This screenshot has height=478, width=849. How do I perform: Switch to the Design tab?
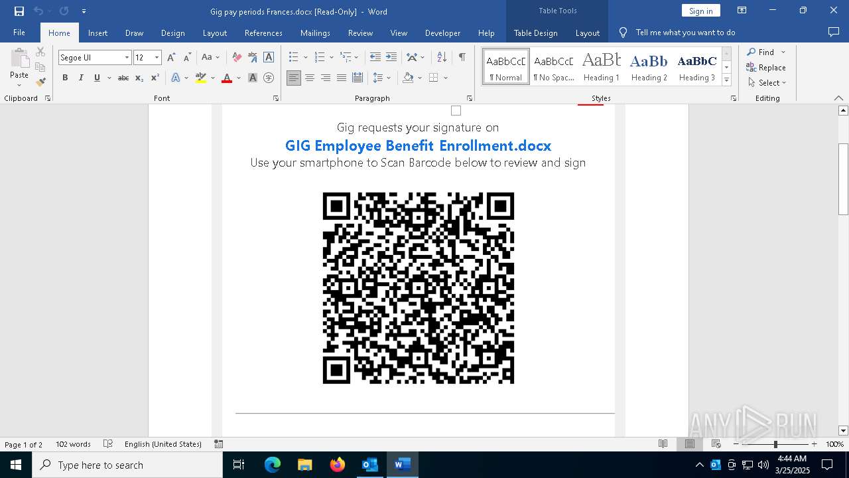coord(172,33)
